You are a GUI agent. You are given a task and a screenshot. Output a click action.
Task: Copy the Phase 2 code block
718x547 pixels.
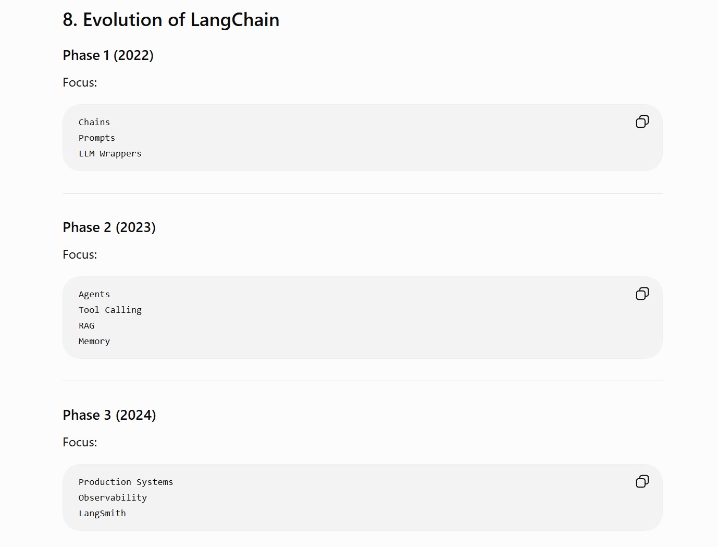(x=642, y=294)
